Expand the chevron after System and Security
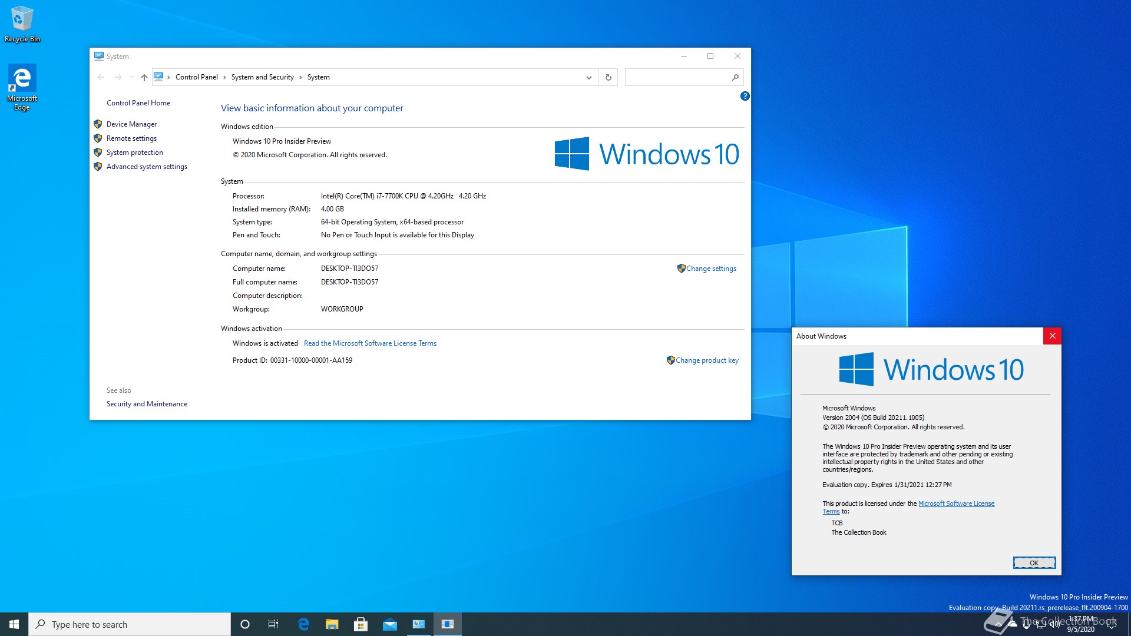The image size is (1131, 636). [301, 77]
